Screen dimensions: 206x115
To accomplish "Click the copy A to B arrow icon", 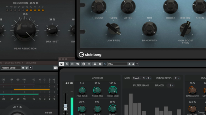I will tap(89, 64).
